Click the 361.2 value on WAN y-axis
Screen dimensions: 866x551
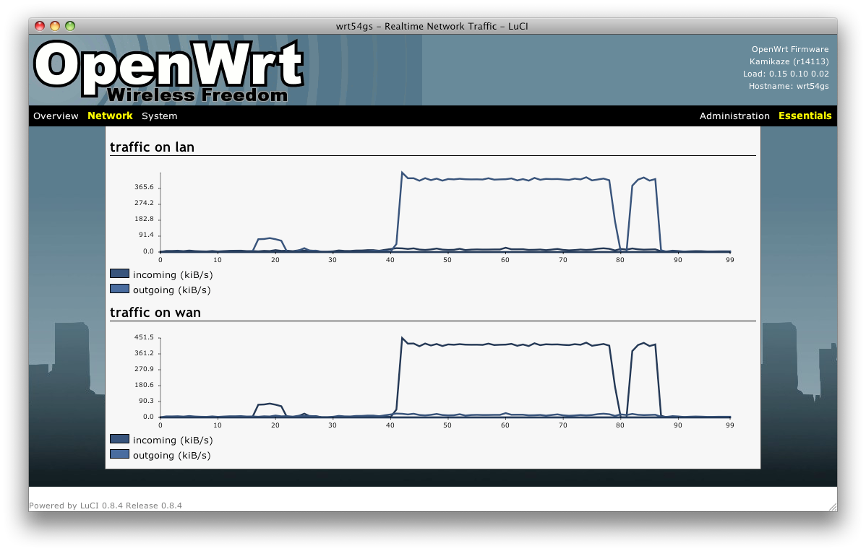coord(144,353)
